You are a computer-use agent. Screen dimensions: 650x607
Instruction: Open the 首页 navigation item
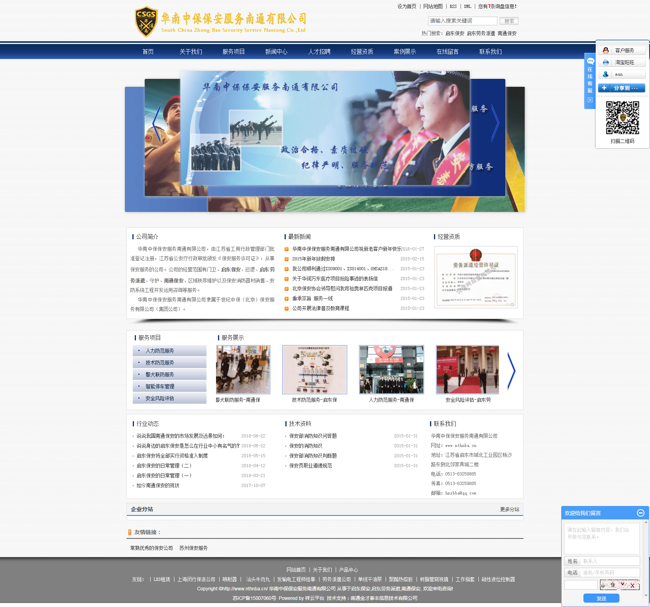(x=147, y=52)
